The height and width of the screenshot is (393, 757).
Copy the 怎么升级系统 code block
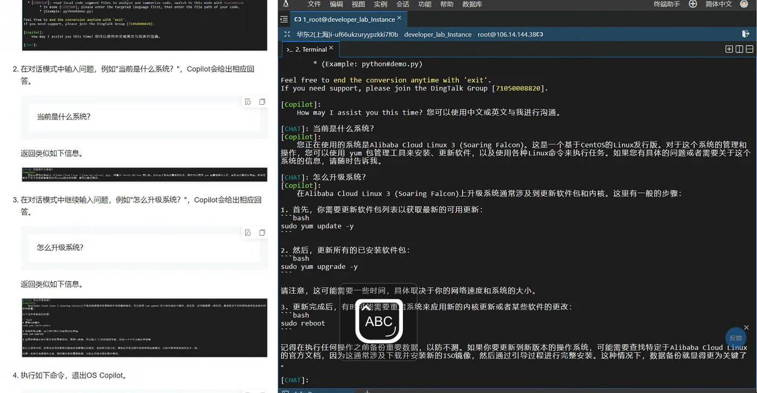(262, 233)
